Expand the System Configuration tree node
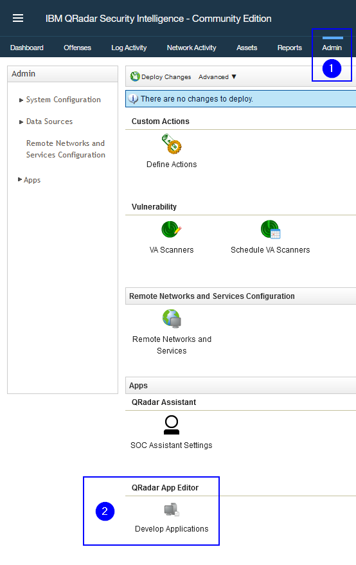Viewport: 356px width, 565px height. (21, 100)
